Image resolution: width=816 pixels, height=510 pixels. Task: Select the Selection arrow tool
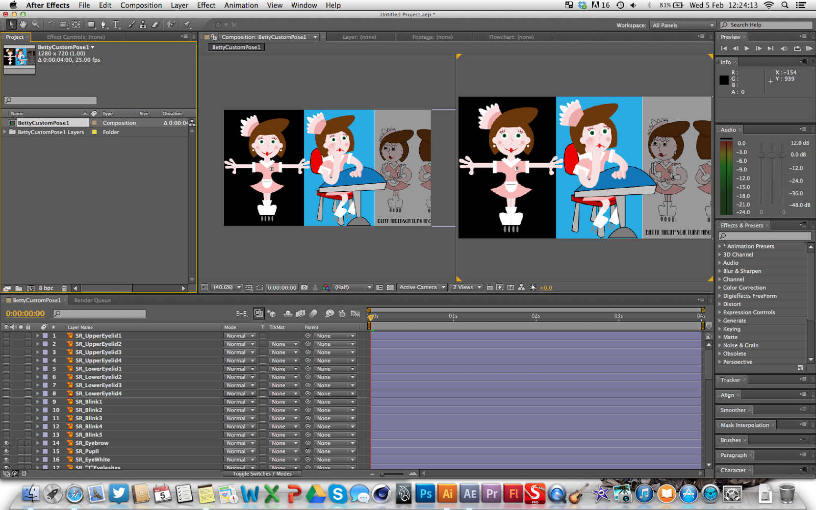[x=11, y=24]
